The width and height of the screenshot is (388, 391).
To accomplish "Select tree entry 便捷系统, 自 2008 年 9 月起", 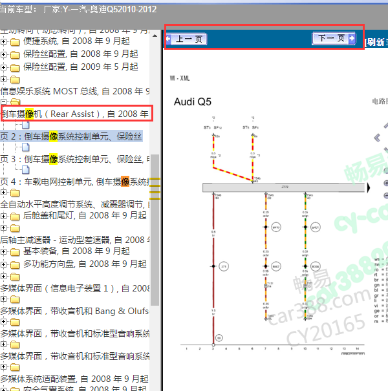I will click(x=76, y=41).
